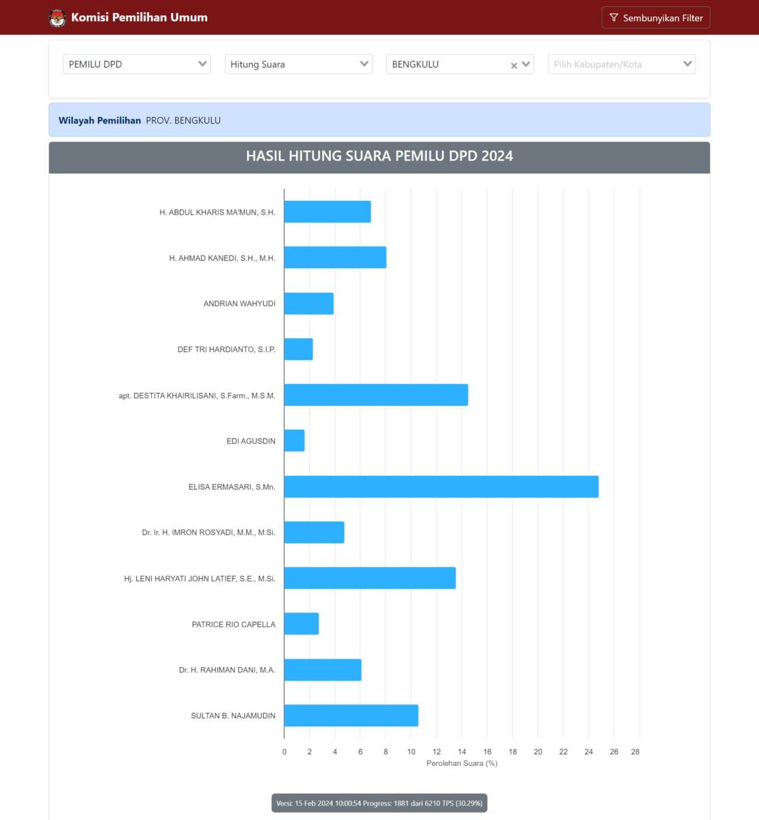Click the H. ABDUL KHARIS MA'MUN bar

click(x=328, y=212)
